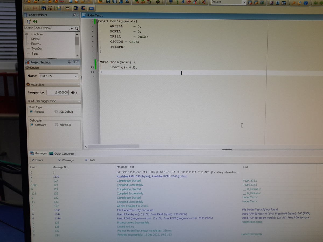Click the red 'a' ASCII chart icon
323x242 pixels.
click(x=271, y=3)
